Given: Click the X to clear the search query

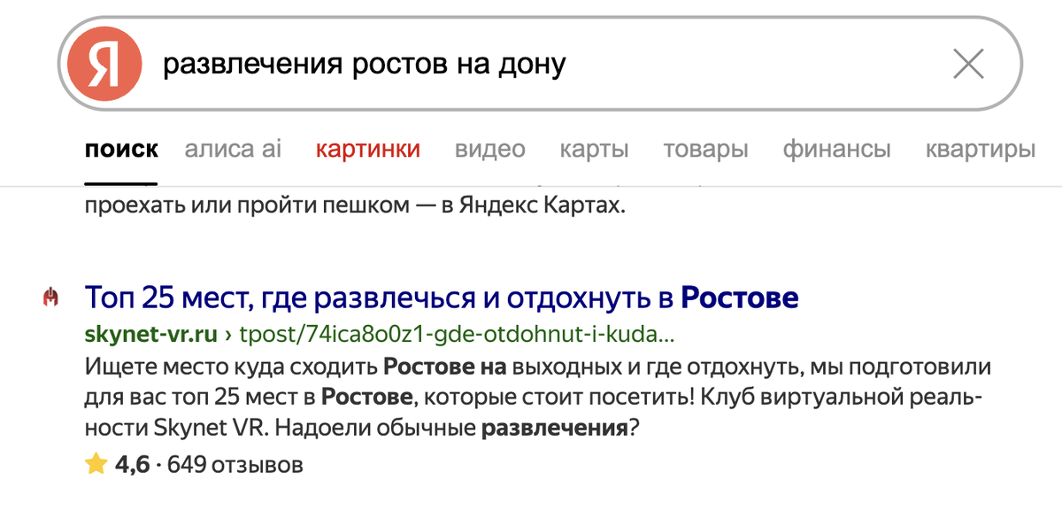Looking at the screenshot, I should (x=970, y=62).
